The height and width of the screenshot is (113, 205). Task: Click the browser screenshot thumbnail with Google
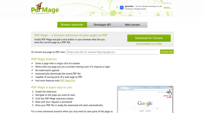pos(145,99)
